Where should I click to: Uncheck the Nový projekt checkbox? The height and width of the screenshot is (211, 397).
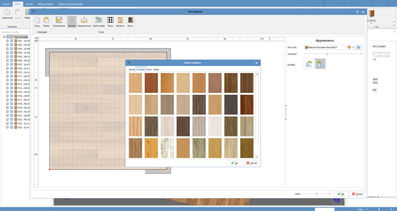(8, 37)
